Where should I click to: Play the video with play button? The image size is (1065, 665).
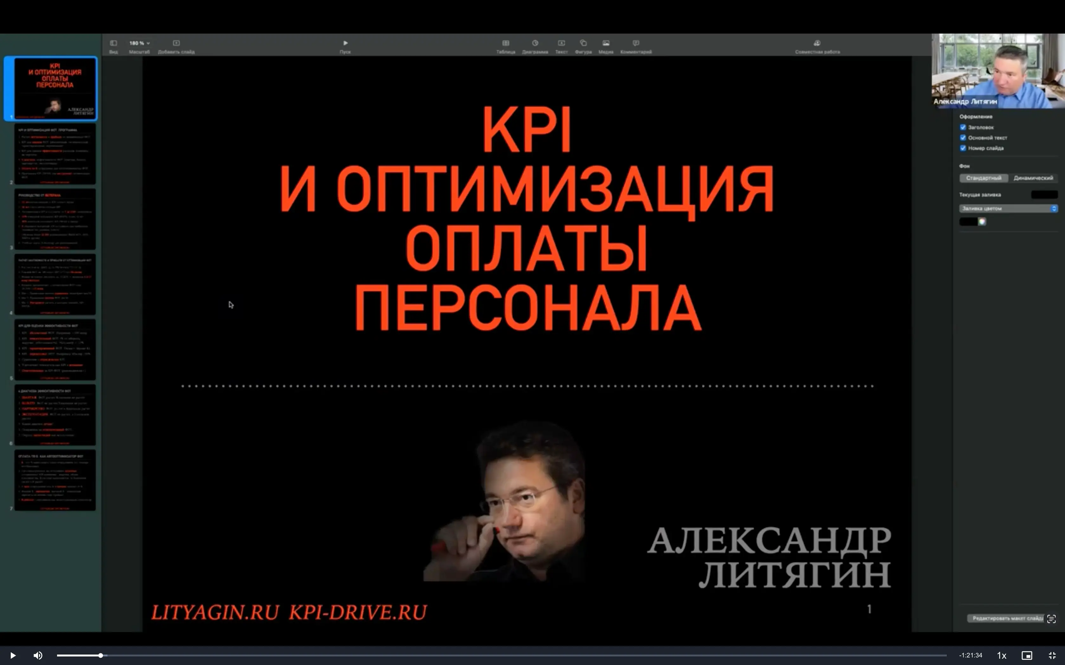tap(13, 655)
